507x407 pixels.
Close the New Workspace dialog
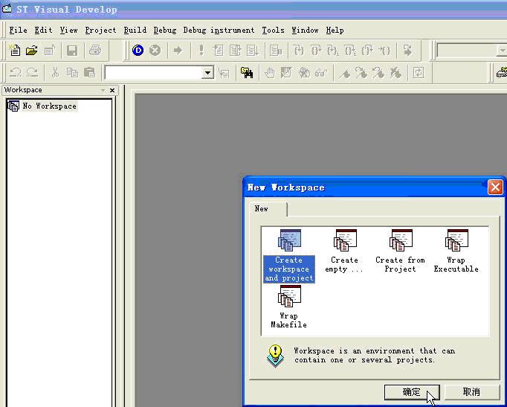pos(495,188)
